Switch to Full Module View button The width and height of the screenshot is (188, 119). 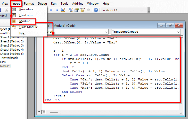click(43, 112)
